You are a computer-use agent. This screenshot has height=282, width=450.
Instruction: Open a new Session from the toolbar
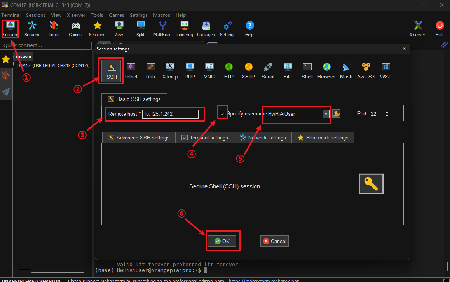(x=10, y=29)
